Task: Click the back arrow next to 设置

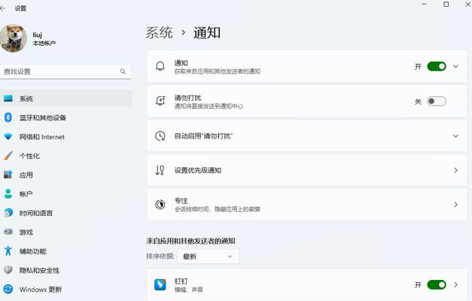Action: tap(2, 8)
